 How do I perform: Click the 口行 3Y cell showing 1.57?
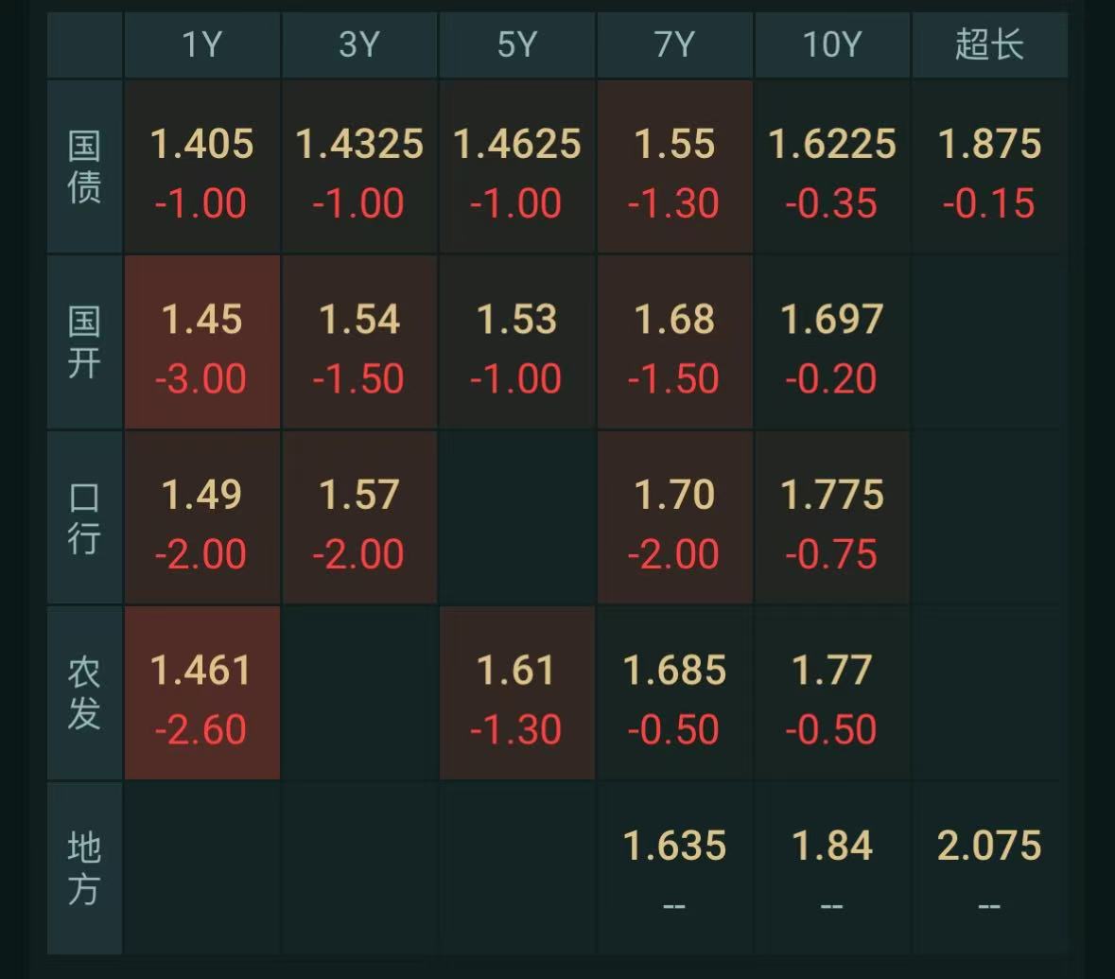pos(359,517)
